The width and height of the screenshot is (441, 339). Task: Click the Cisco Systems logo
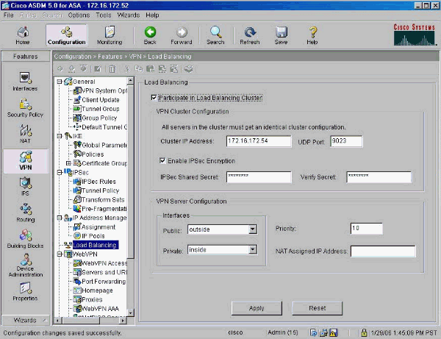(x=415, y=35)
